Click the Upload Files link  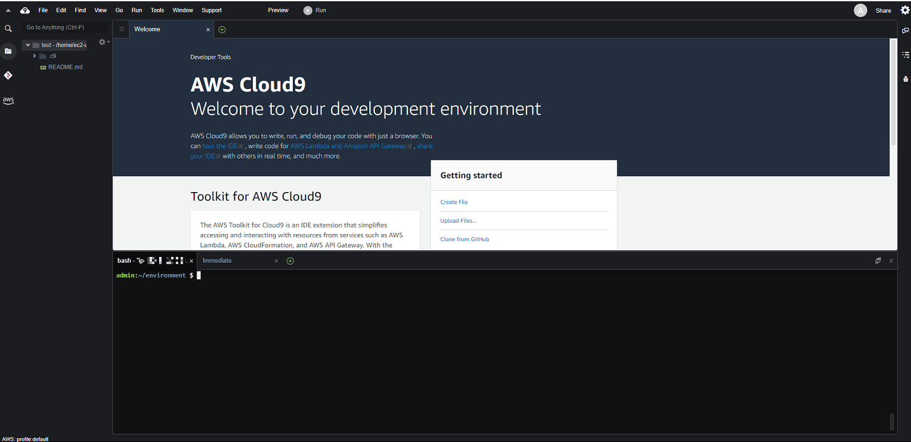point(458,220)
